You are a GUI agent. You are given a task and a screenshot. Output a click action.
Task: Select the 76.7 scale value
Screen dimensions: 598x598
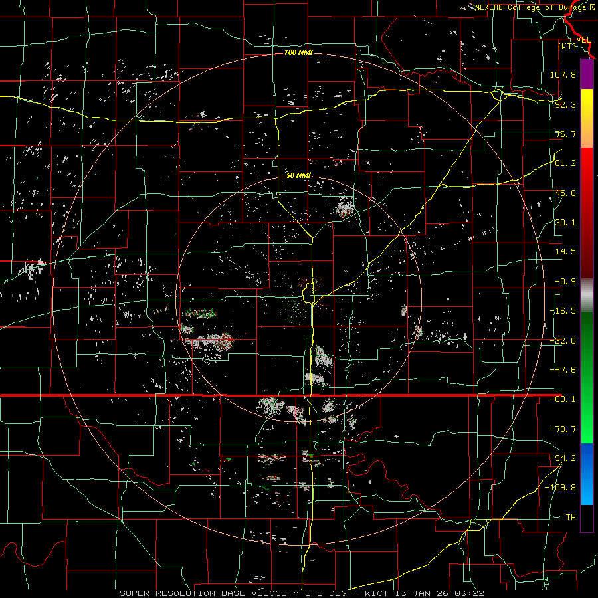(x=565, y=134)
